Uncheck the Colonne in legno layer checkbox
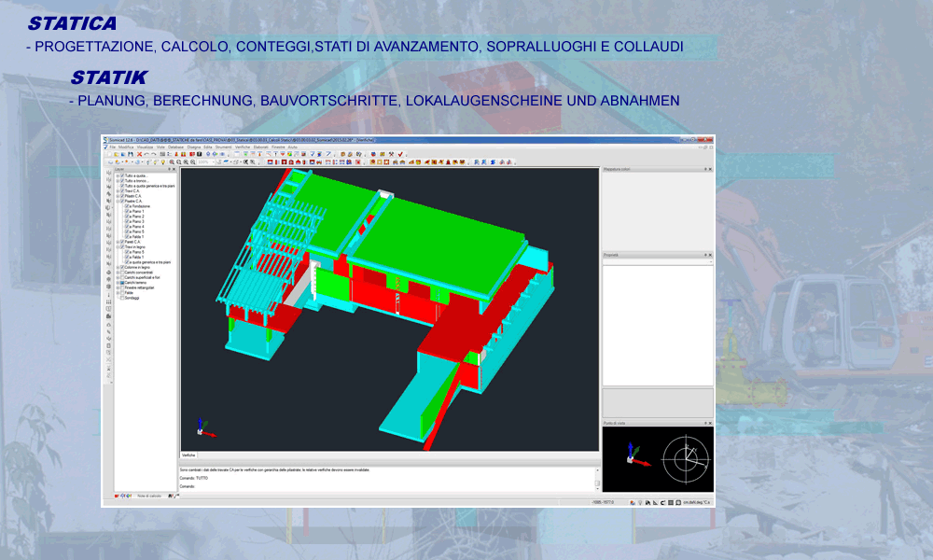 coord(122,267)
